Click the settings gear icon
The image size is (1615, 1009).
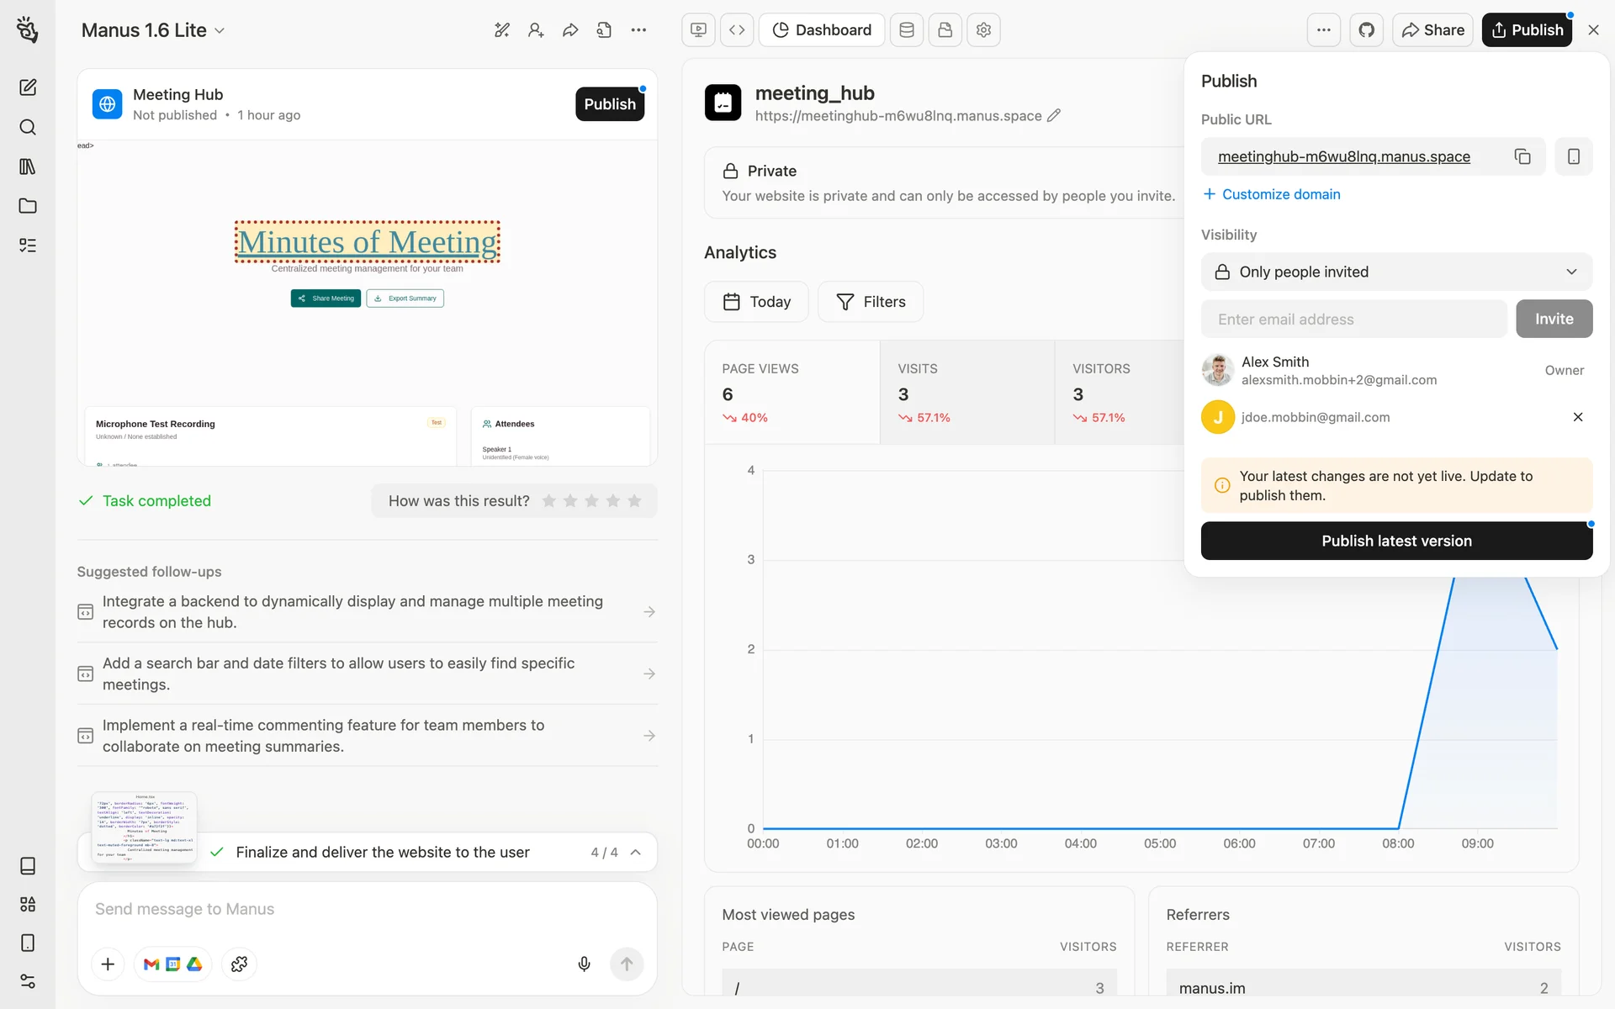coord(983,30)
